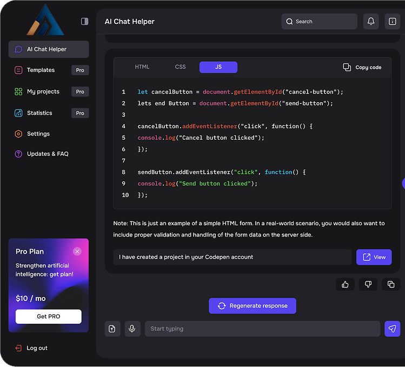
Task: Switch to the HTML code tab
Action: click(x=142, y=67)
